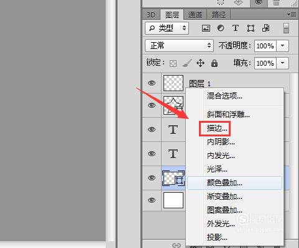This screenshot has width=299, height=248.
Task: Click the 不透明度 100% value field
Action: click(x=265, y=46)
